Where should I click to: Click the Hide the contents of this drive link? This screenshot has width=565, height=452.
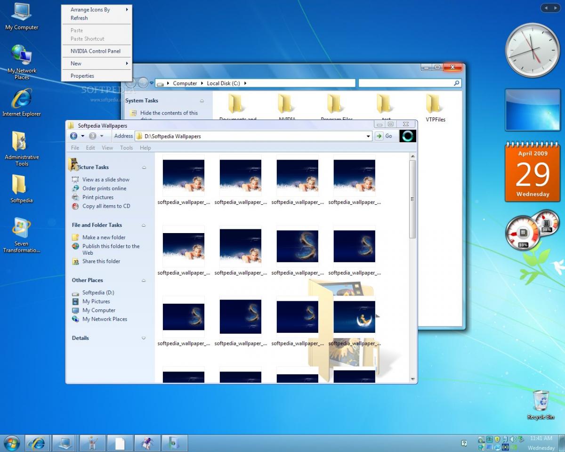coord(169,115)
